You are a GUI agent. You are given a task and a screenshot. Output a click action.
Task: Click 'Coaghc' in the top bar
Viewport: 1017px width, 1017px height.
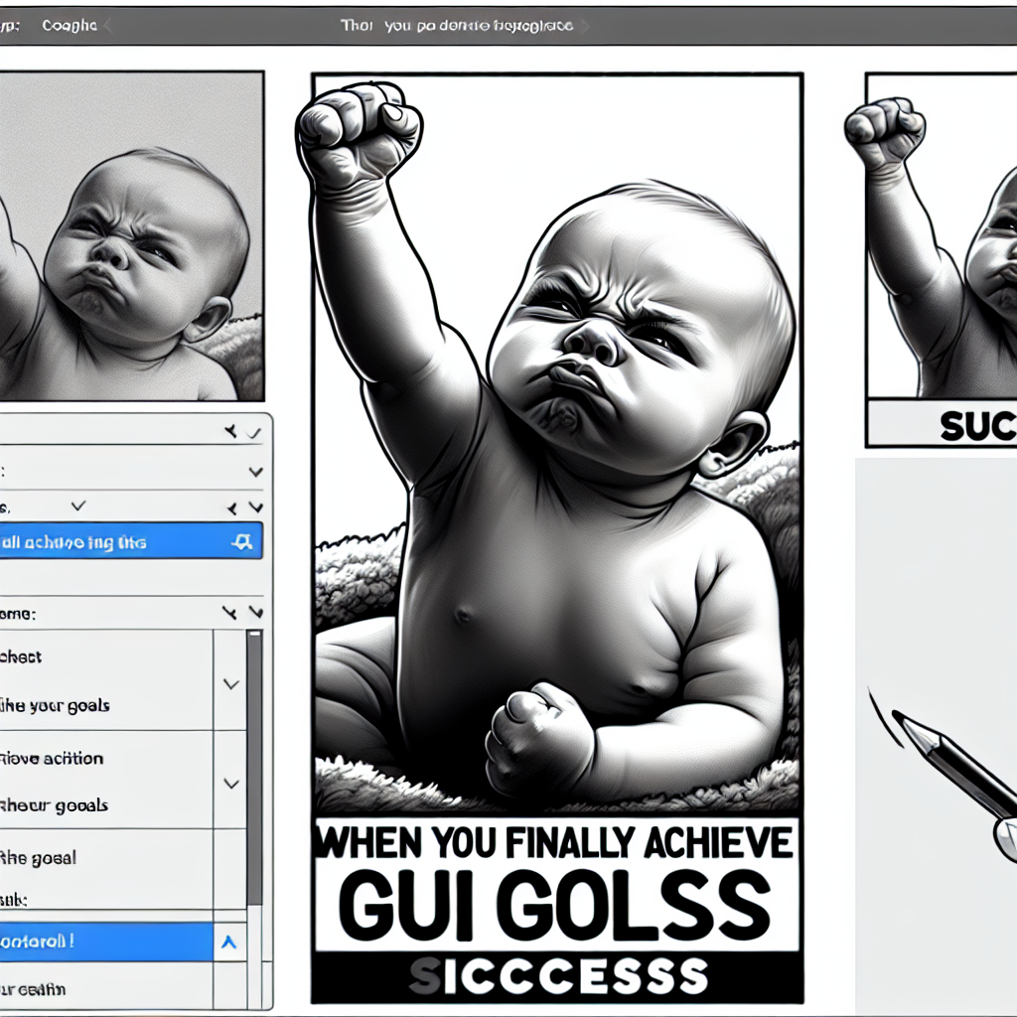pos(70,25)
